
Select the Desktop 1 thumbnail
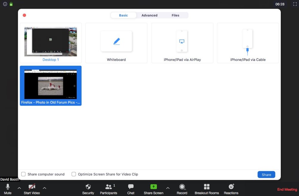51,43
